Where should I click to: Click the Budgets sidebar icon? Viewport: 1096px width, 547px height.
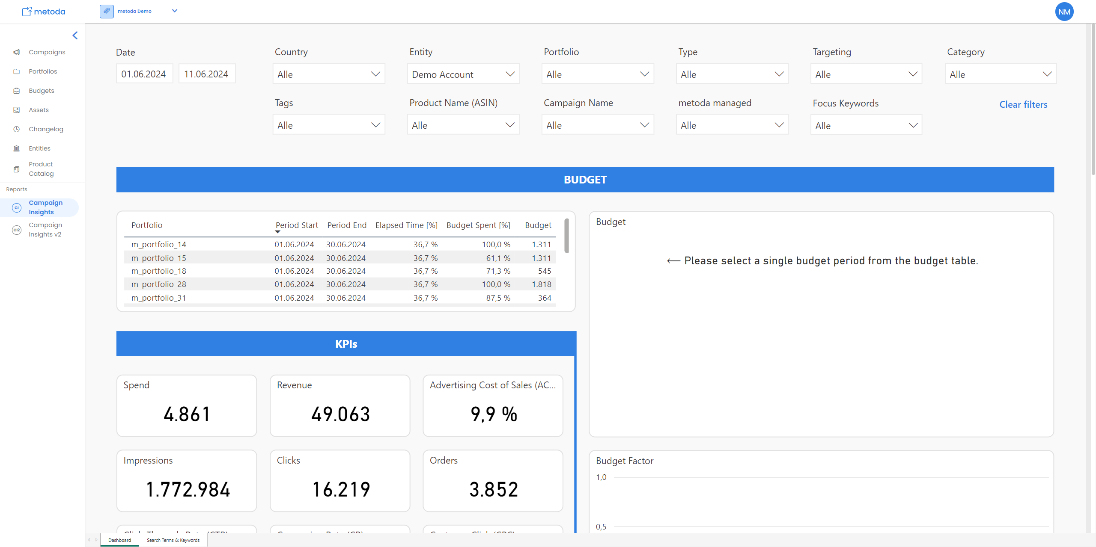(17, 91)
